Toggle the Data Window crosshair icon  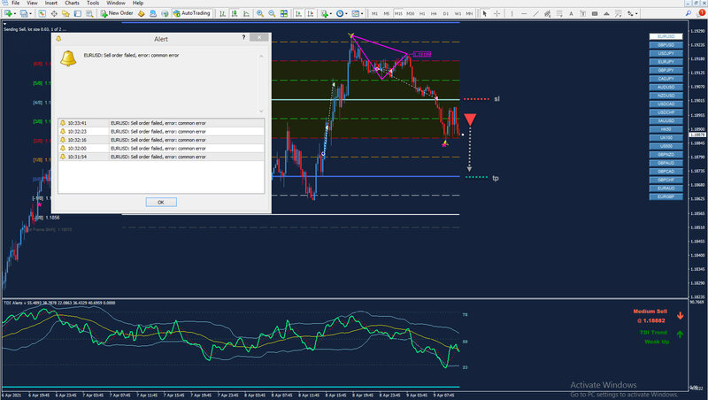tap(54, 13)
